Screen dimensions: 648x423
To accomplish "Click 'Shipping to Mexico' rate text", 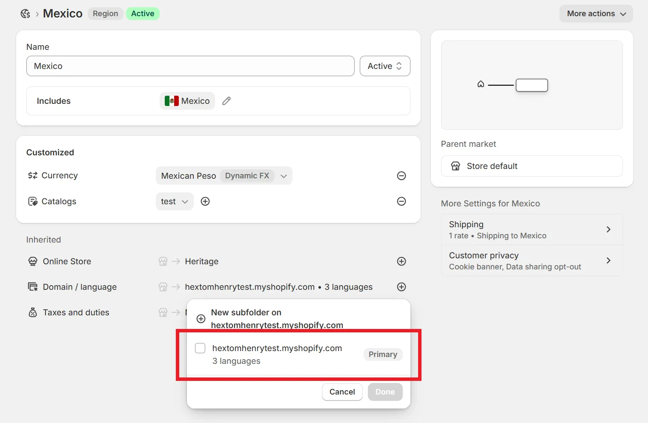I will [512, 236].
